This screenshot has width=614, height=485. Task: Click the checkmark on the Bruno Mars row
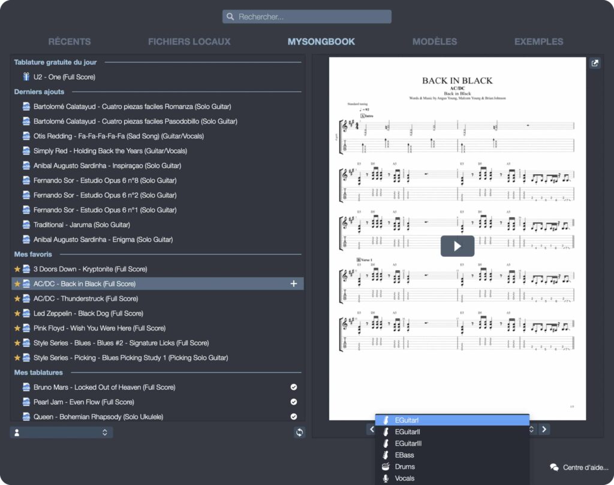pos(294,387)
